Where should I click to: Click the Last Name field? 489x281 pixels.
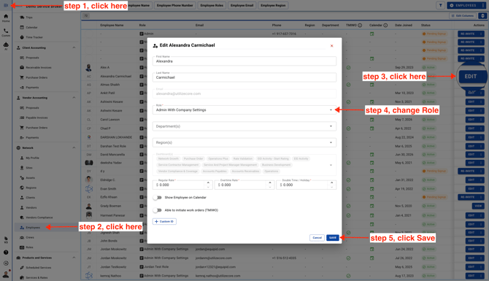click(x=244, y=77)
